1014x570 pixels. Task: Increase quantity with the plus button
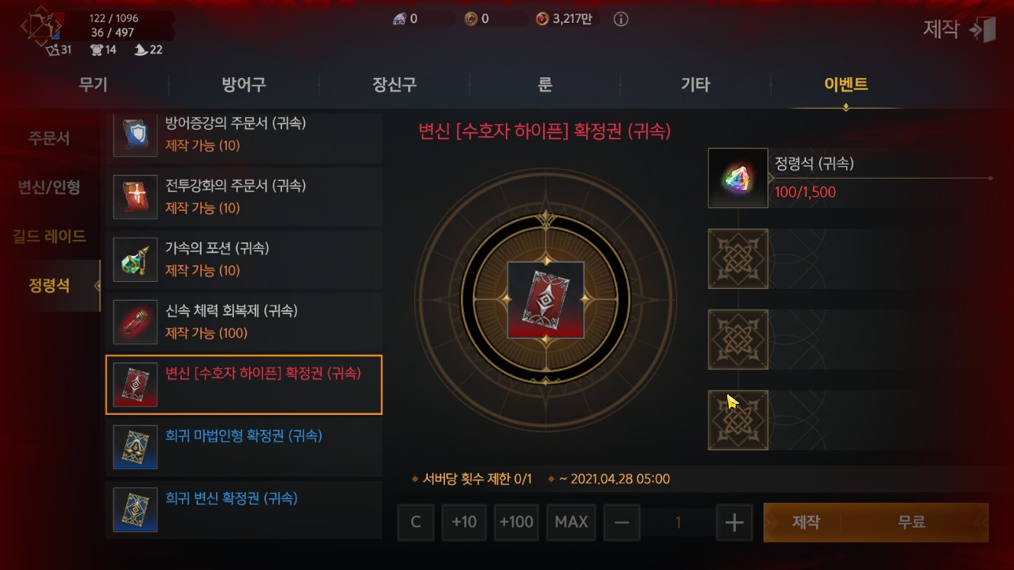(x=734, y=523)
